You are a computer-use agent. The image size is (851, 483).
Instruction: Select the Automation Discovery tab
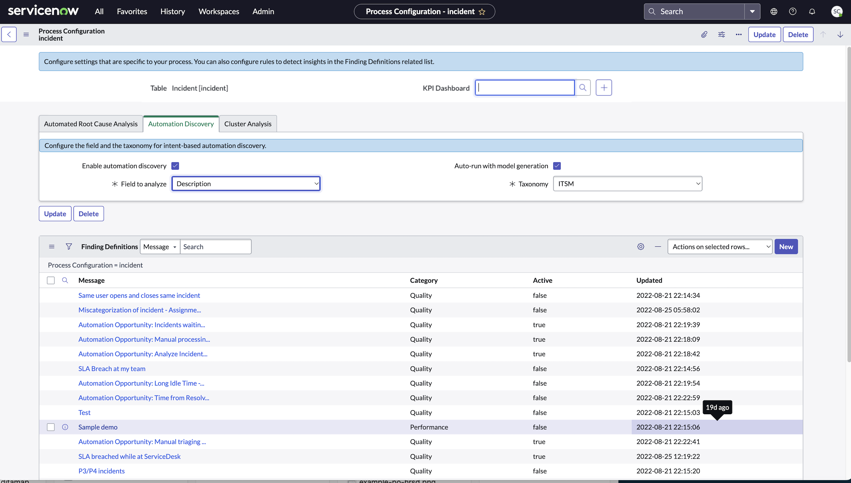coord(181,124)
